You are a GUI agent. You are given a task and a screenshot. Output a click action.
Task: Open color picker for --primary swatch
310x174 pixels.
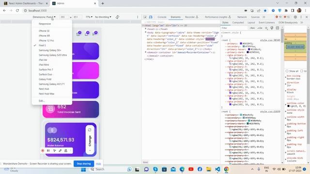(x=241, y=43)
